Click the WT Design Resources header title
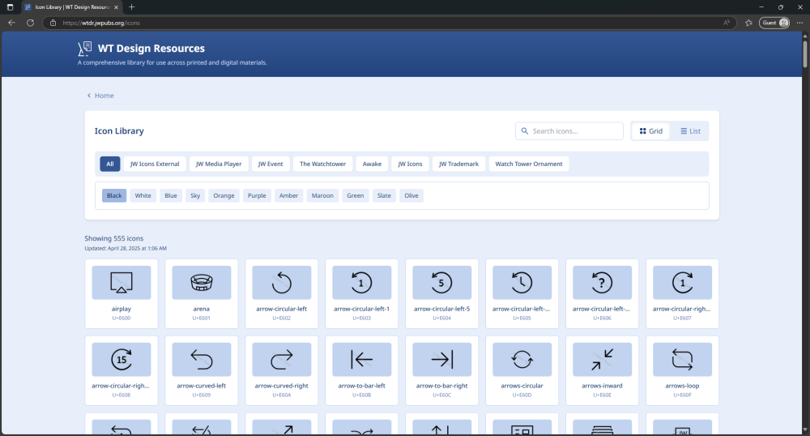The image size is (810, 436). 151,49
